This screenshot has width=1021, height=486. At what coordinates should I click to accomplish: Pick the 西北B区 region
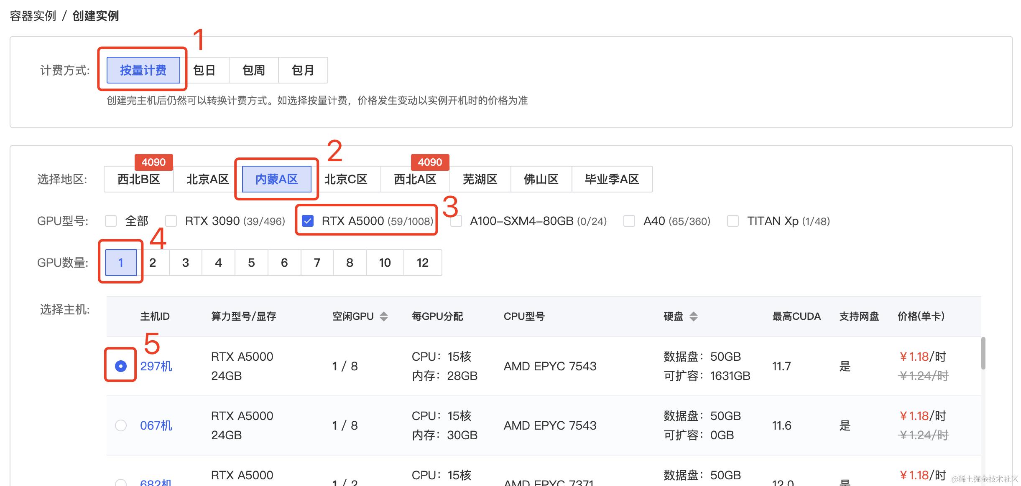[x=139, y=179]
